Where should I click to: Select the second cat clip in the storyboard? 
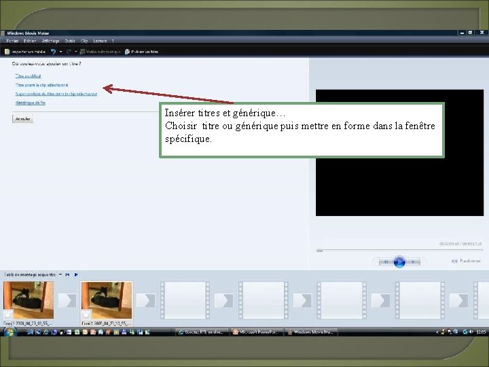click(107, 300)
